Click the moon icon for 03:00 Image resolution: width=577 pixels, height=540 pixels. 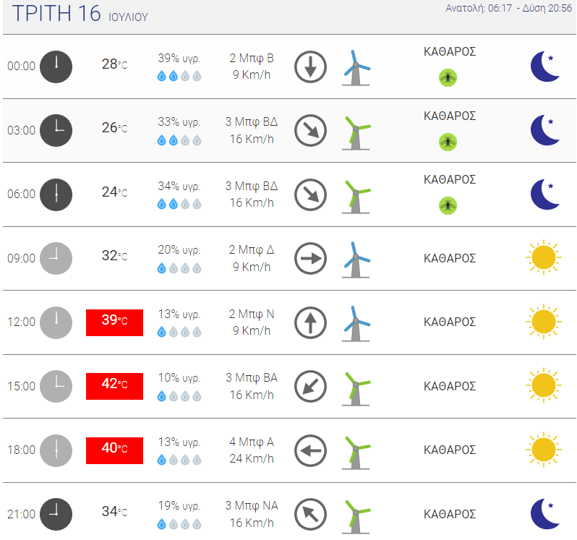click(x=545, y=130)
